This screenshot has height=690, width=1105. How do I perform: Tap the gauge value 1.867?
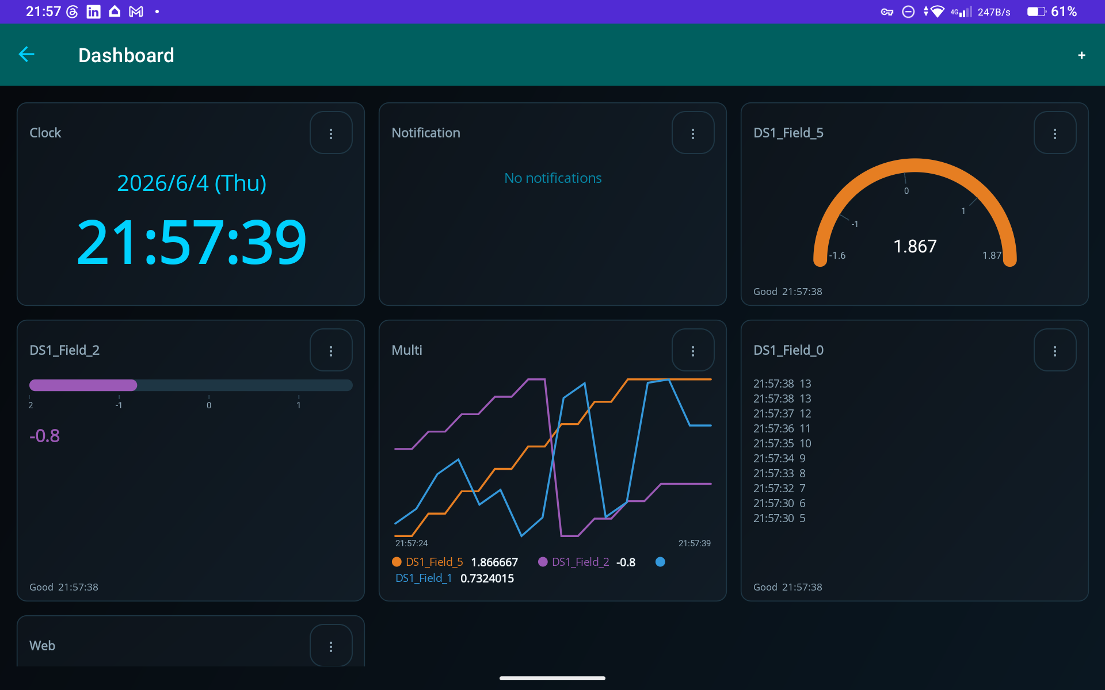tap(915, 246)
